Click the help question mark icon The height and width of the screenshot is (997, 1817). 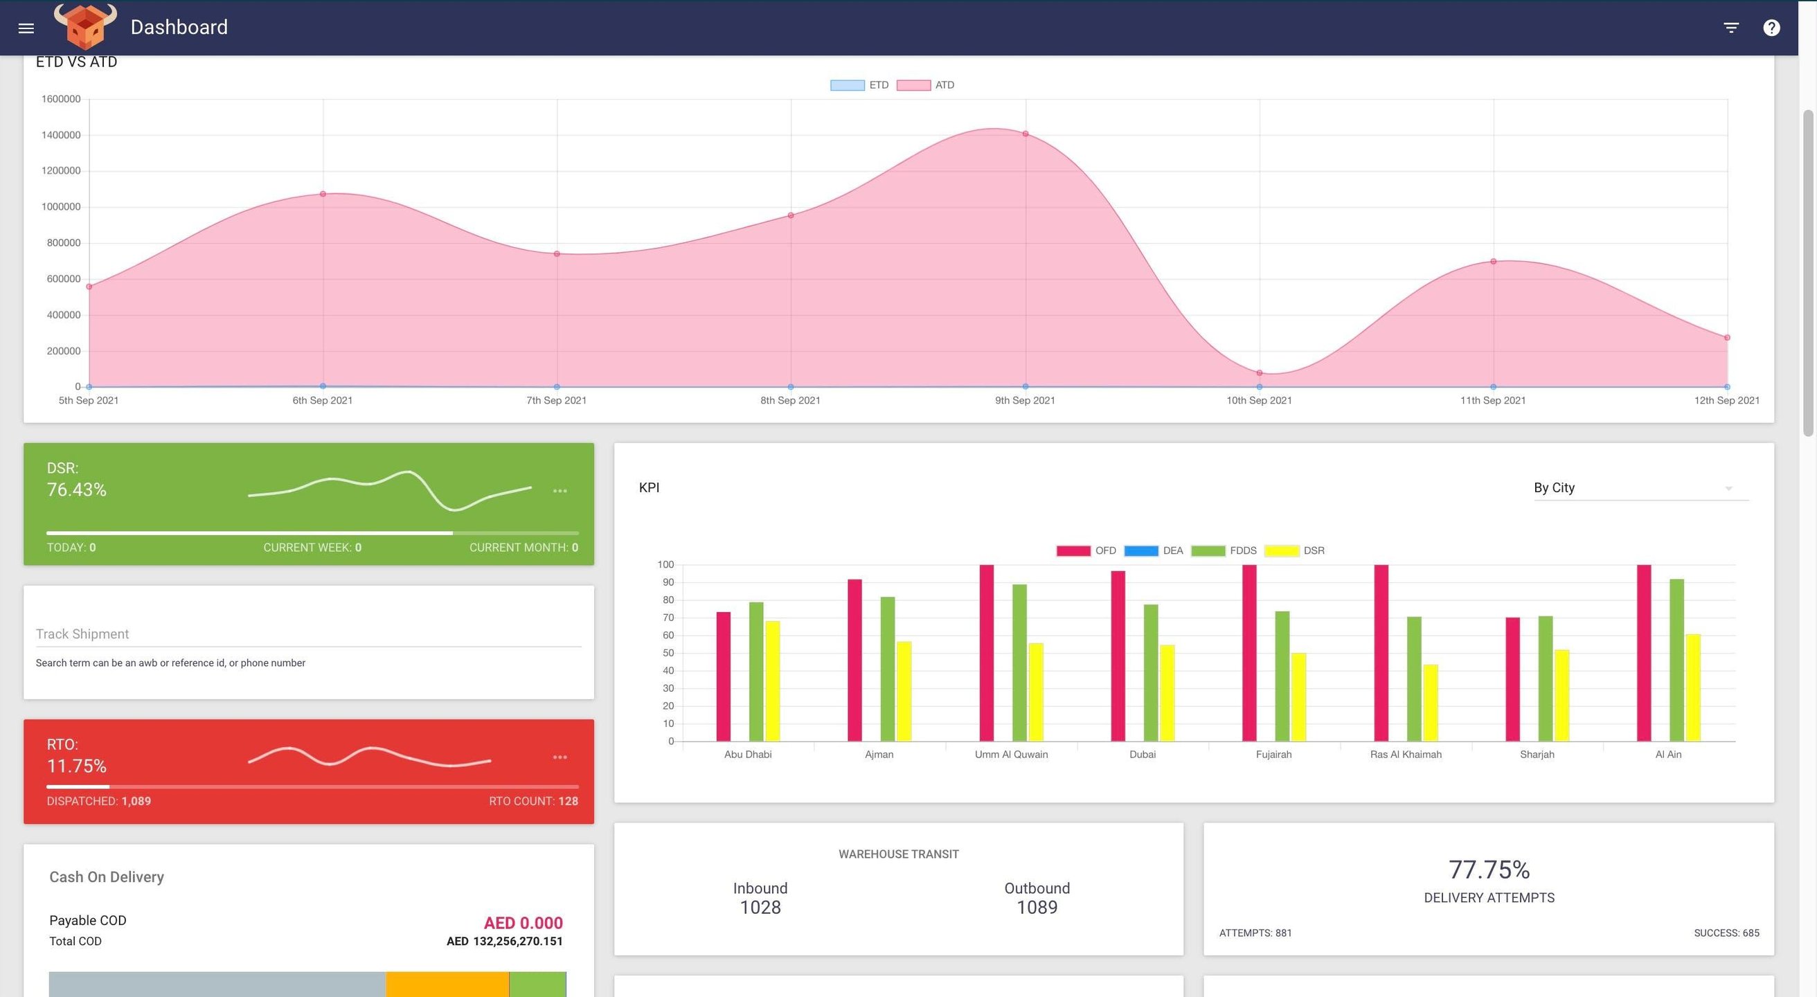click(1771, 28)
